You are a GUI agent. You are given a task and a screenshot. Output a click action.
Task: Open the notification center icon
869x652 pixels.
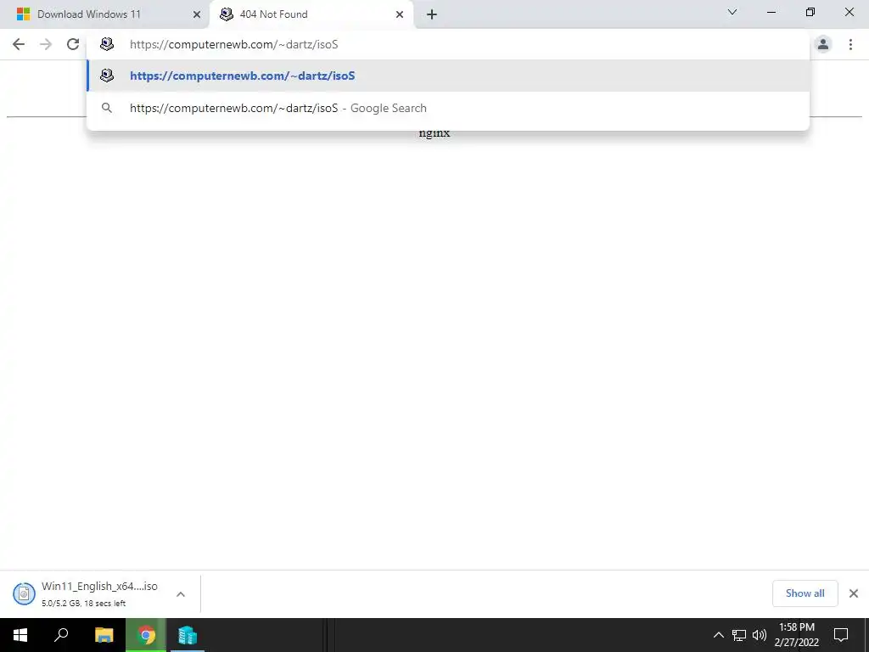pos(841,635)
